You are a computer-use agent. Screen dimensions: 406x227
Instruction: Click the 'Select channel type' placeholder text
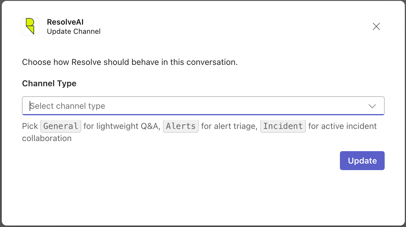68,106
